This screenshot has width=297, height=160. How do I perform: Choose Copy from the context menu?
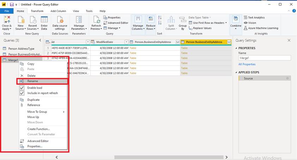(43, 64)
